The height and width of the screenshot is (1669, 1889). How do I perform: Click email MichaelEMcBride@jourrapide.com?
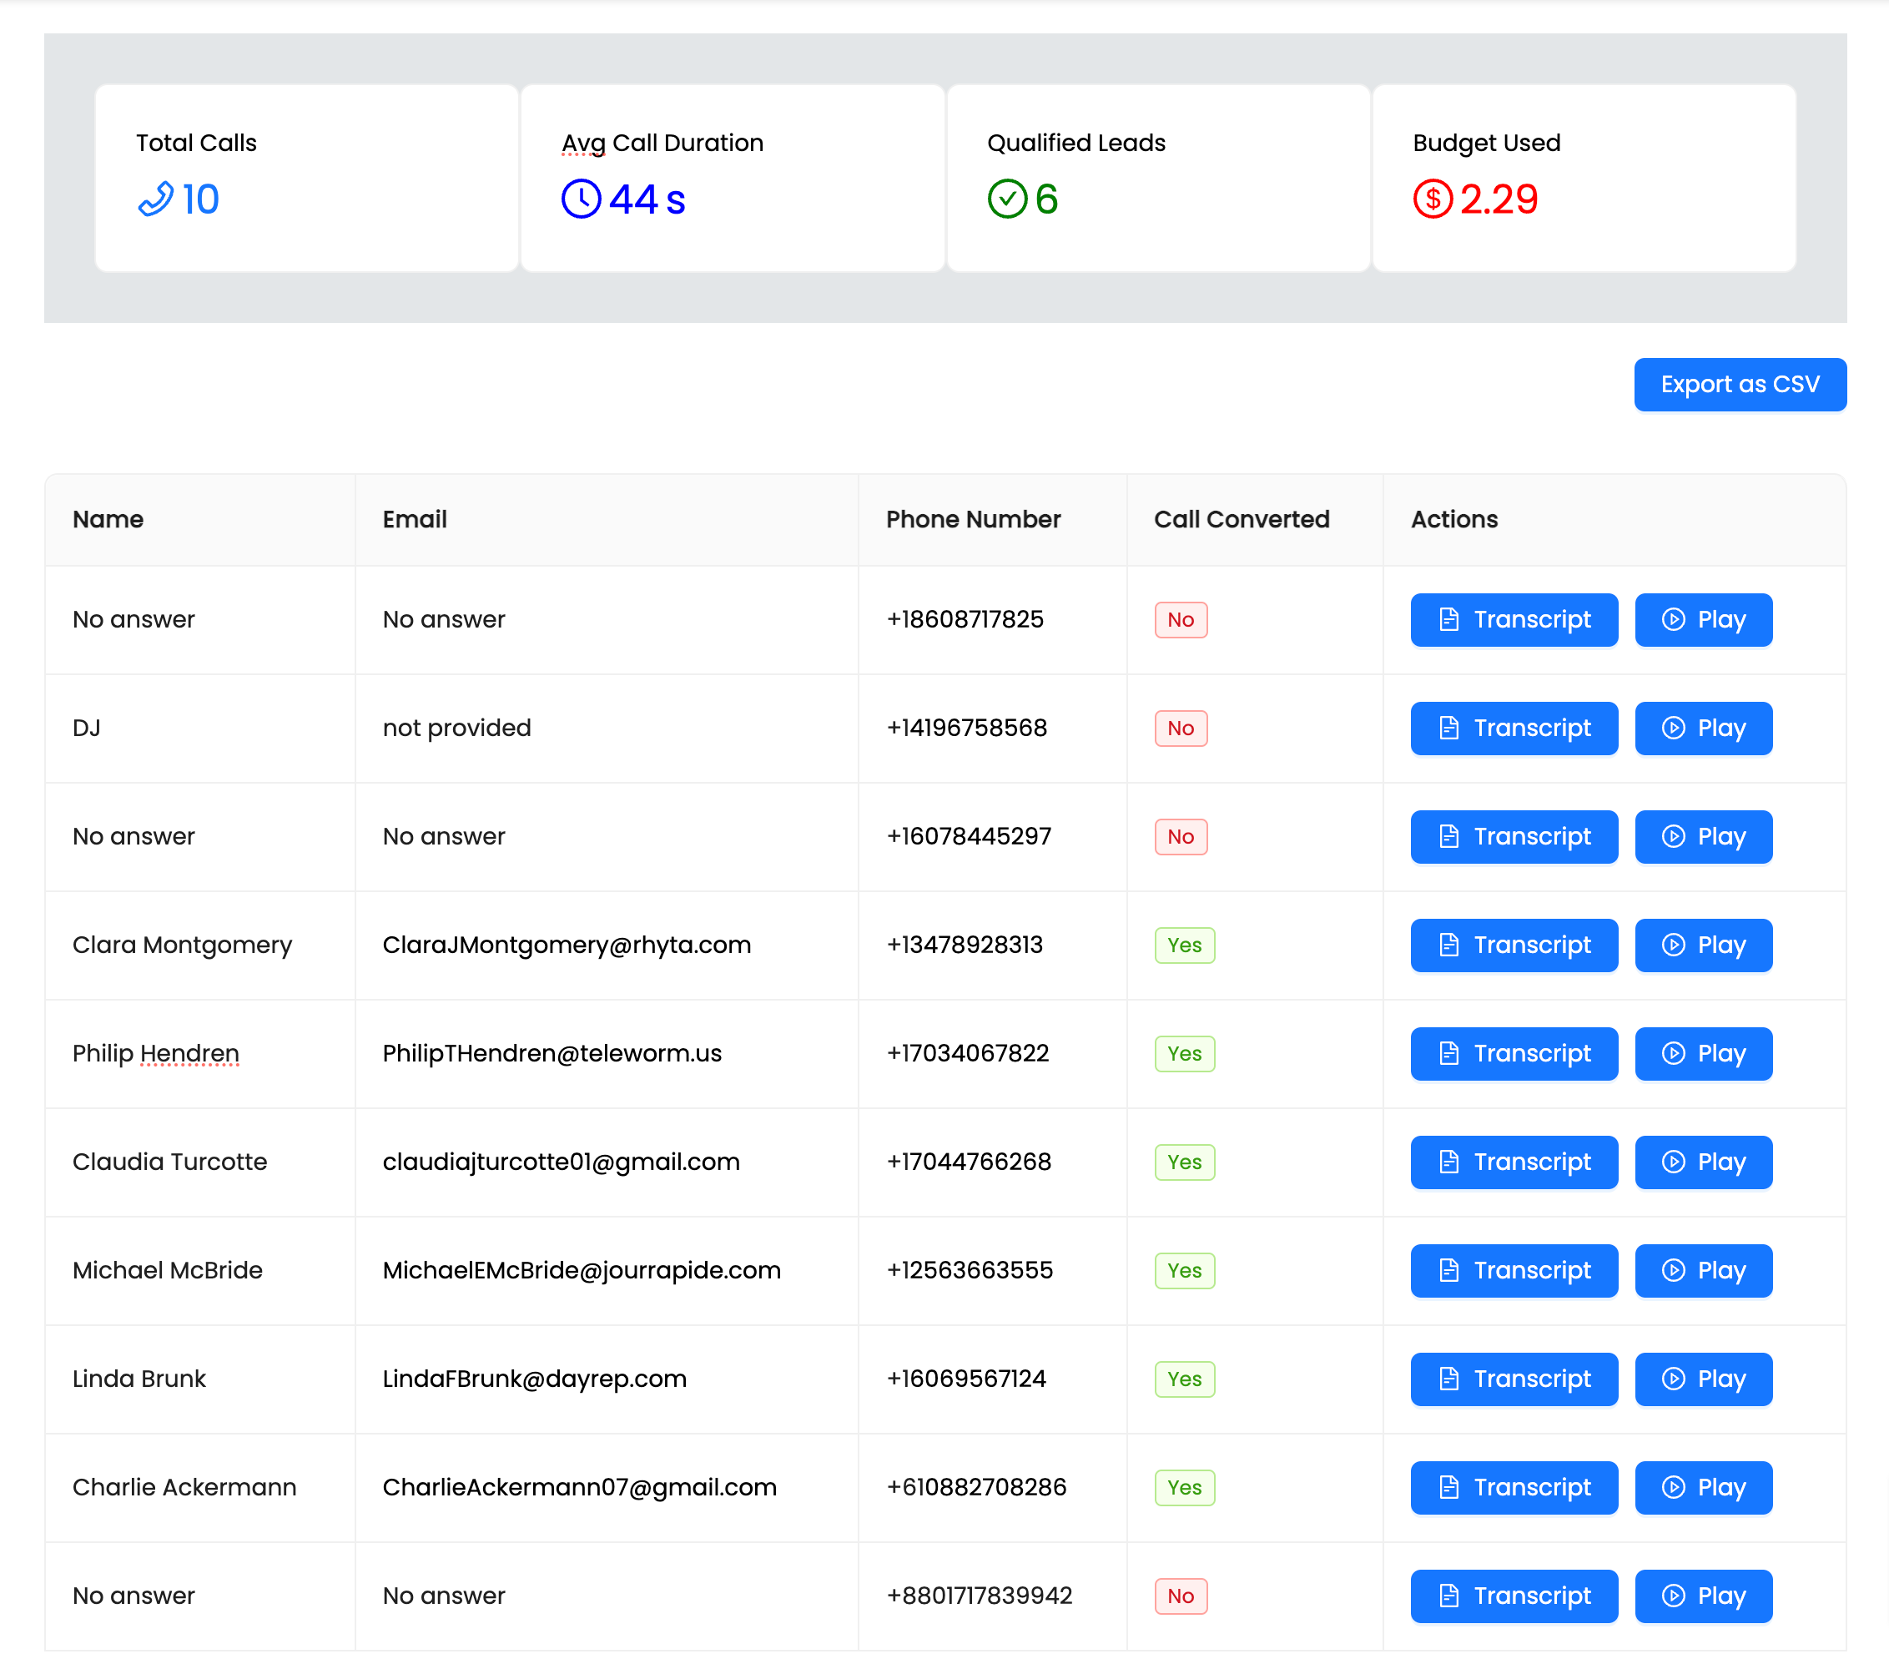click(582, 1271)
